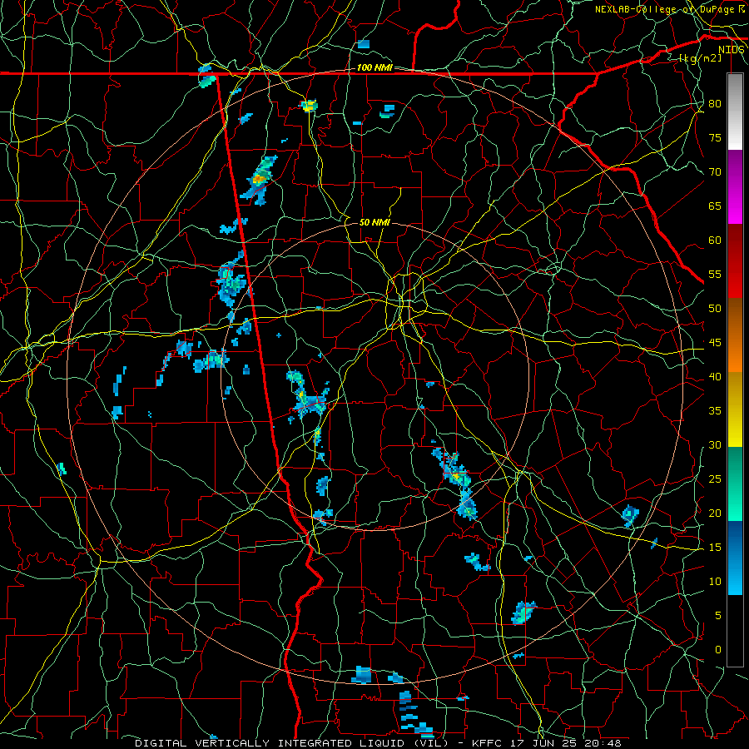The height and width of the screenshot is (749, 749).
Task: Click the bright red band of VIL legend
Action: tap(735, 286)
